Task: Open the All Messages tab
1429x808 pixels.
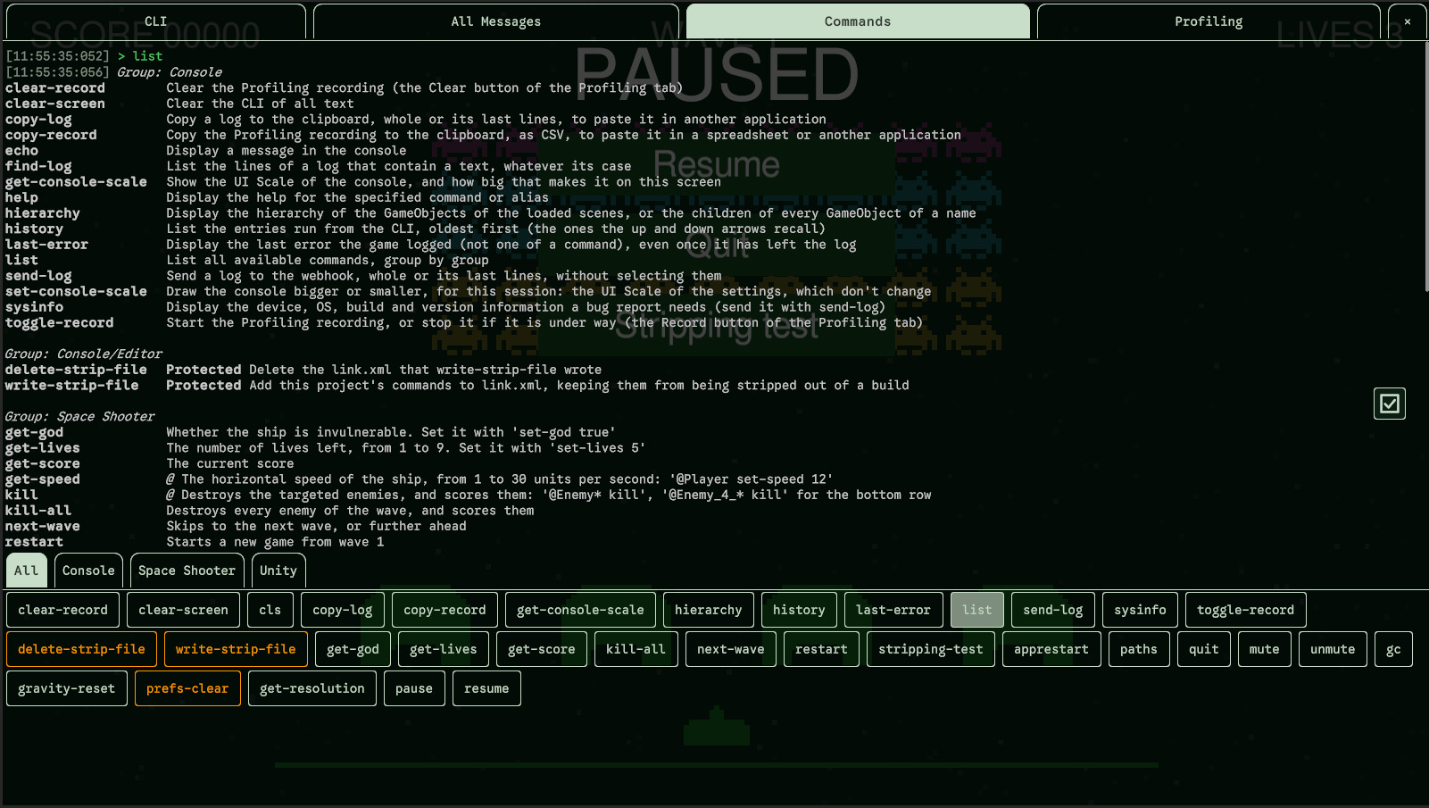Action: coord(496,21)
